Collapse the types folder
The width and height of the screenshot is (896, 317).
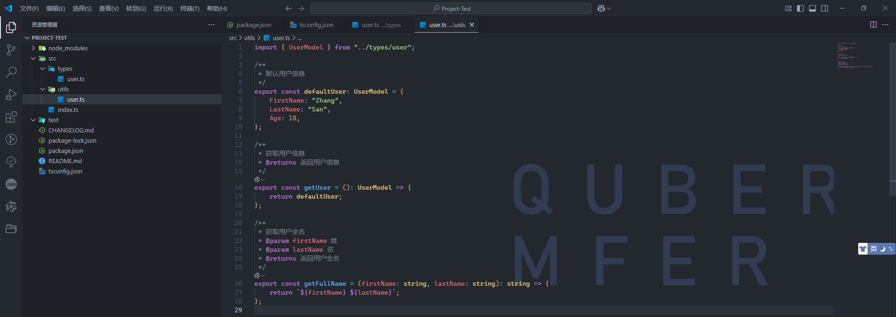point(42,69)
